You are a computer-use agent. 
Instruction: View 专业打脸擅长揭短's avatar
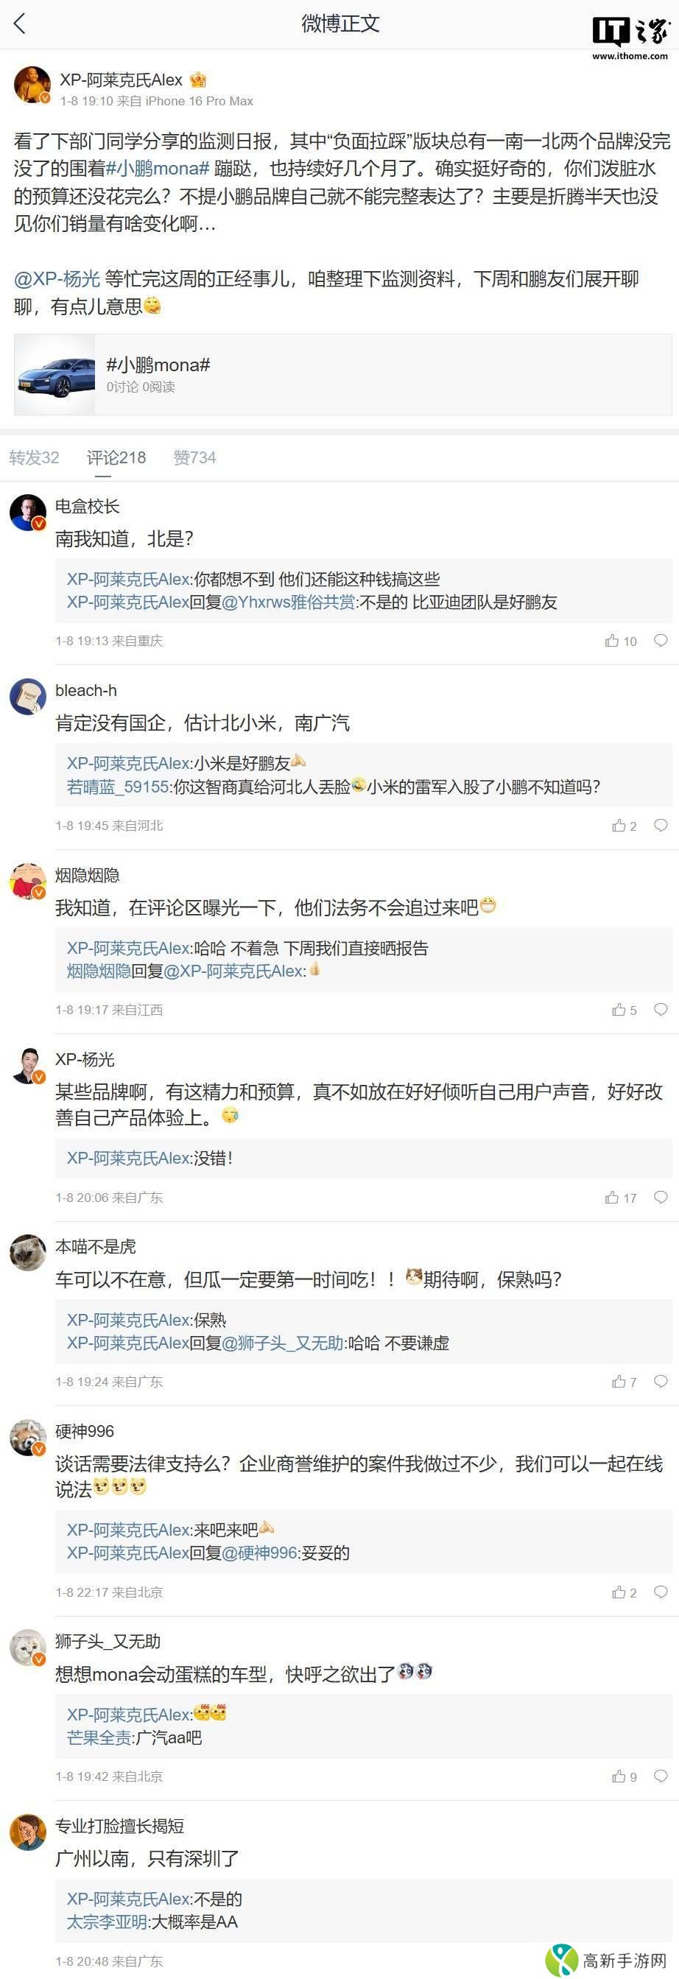pos(28,1834)
